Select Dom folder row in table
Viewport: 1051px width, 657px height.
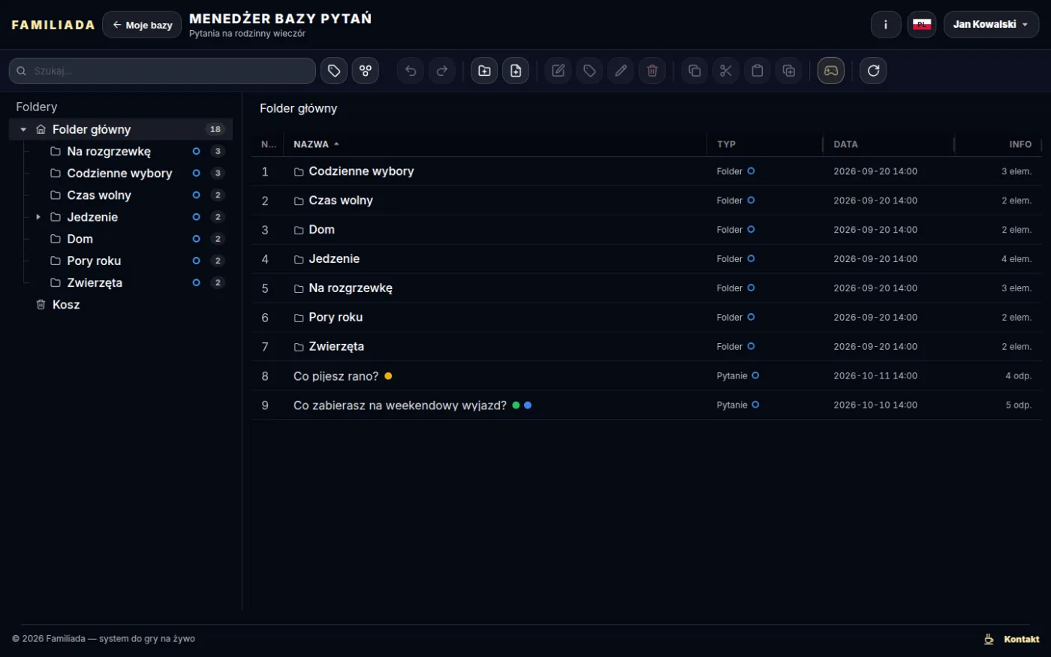point(646,230)
